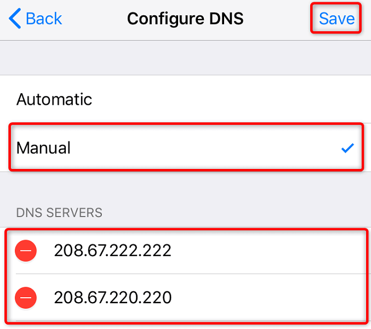Viewport: 371px width, 329px height.
Task: Tap the Configure DNS title
Action: [x=185, y=19]
